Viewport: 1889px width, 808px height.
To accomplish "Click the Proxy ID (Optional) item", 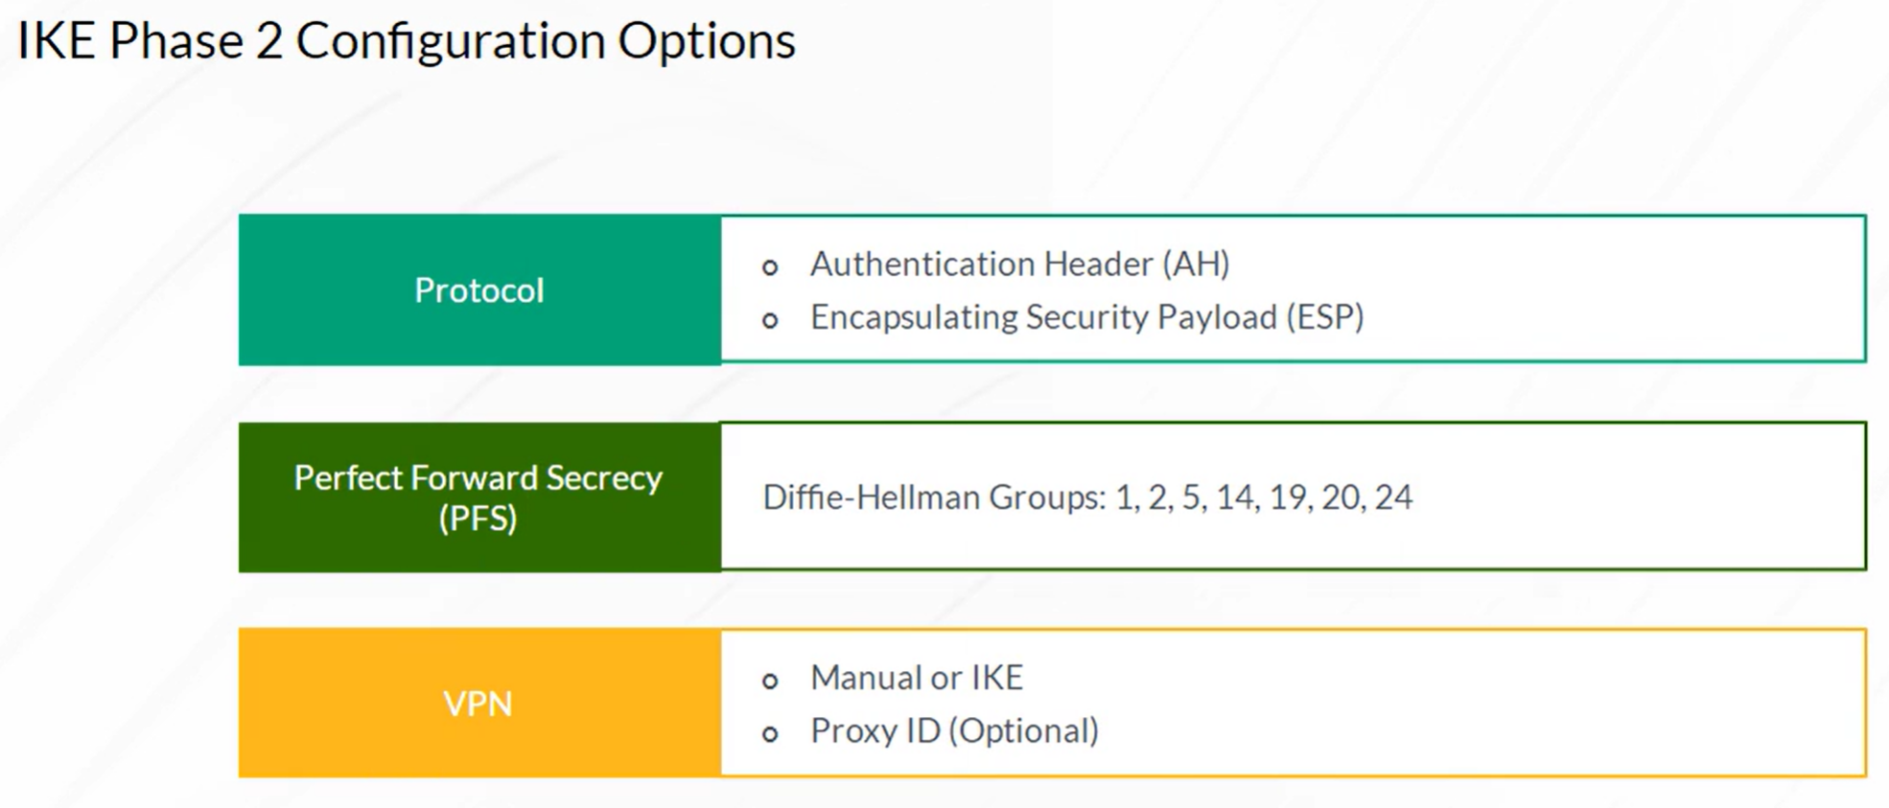I will (x=954, y=731).
